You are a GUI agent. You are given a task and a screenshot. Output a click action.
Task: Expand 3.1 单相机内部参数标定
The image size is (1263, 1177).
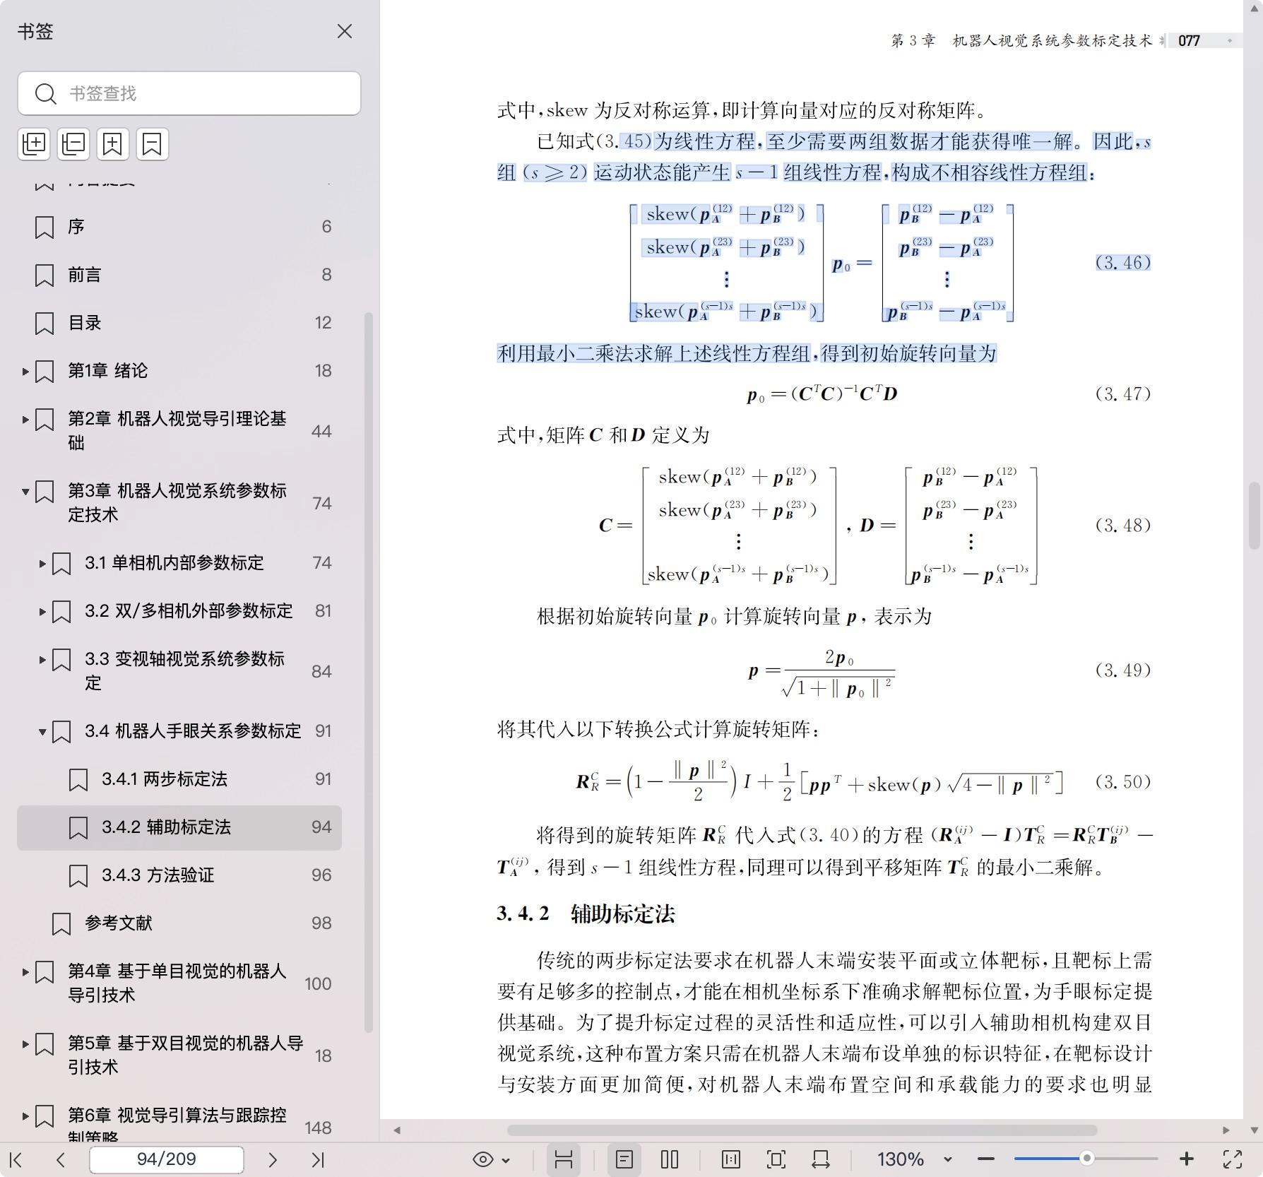coord(42,564)
